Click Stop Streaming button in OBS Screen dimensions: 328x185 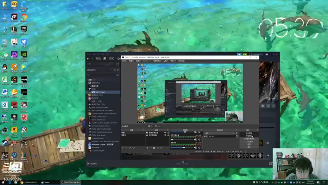point(249,133)
